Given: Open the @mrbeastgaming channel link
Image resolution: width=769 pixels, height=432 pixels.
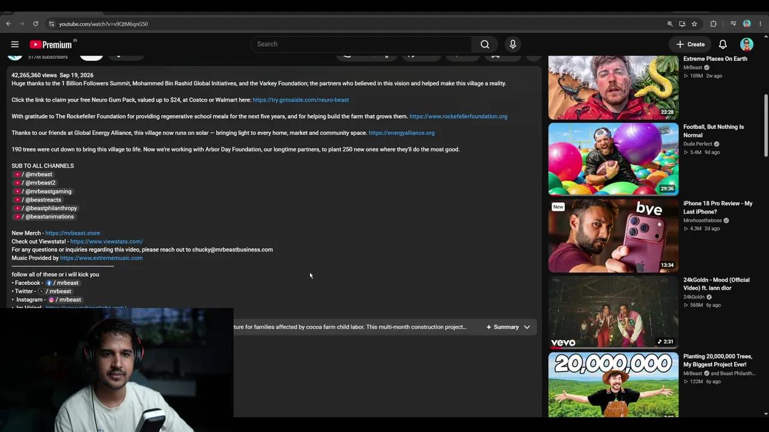Looking at the screenshot, I should pyautogui.click(x=44, y=191).
